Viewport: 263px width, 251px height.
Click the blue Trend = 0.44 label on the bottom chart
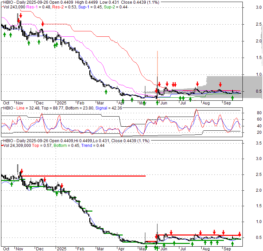tap(93, 146)
